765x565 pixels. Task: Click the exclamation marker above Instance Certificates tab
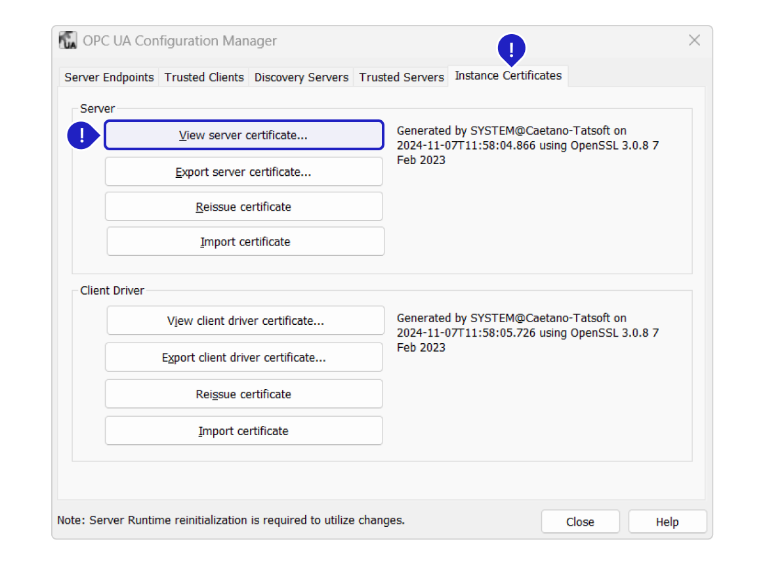512,48
